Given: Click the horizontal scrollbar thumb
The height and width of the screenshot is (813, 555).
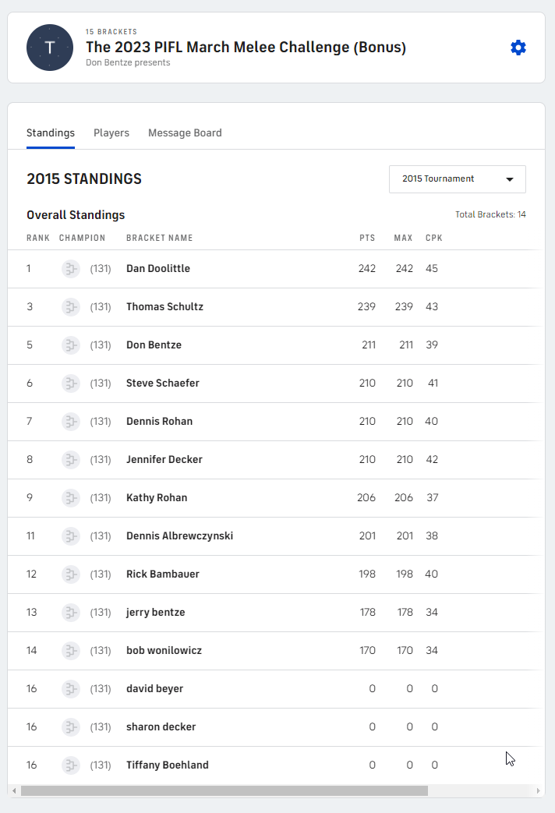Looking at the screenshot, I should (x=224, y=790).
